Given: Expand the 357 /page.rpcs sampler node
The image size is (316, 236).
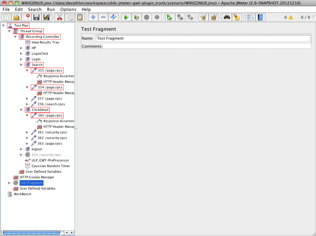Looking at the screenshot, I should pyautogui.click(x=27, y=98).
